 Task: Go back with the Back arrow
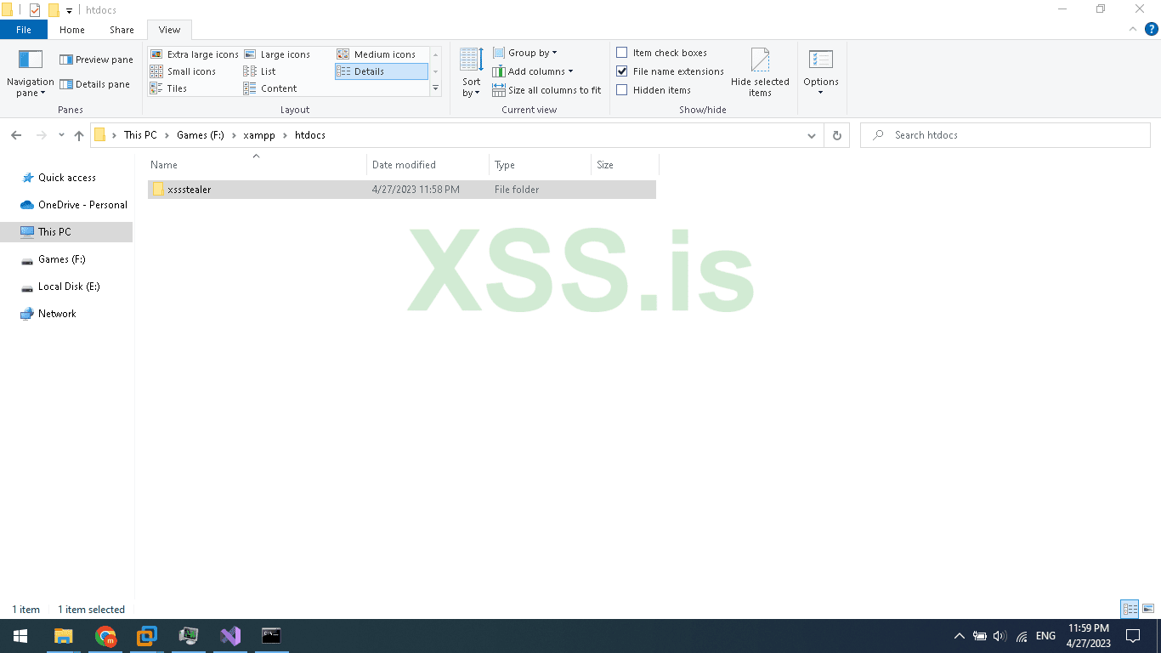16,135
